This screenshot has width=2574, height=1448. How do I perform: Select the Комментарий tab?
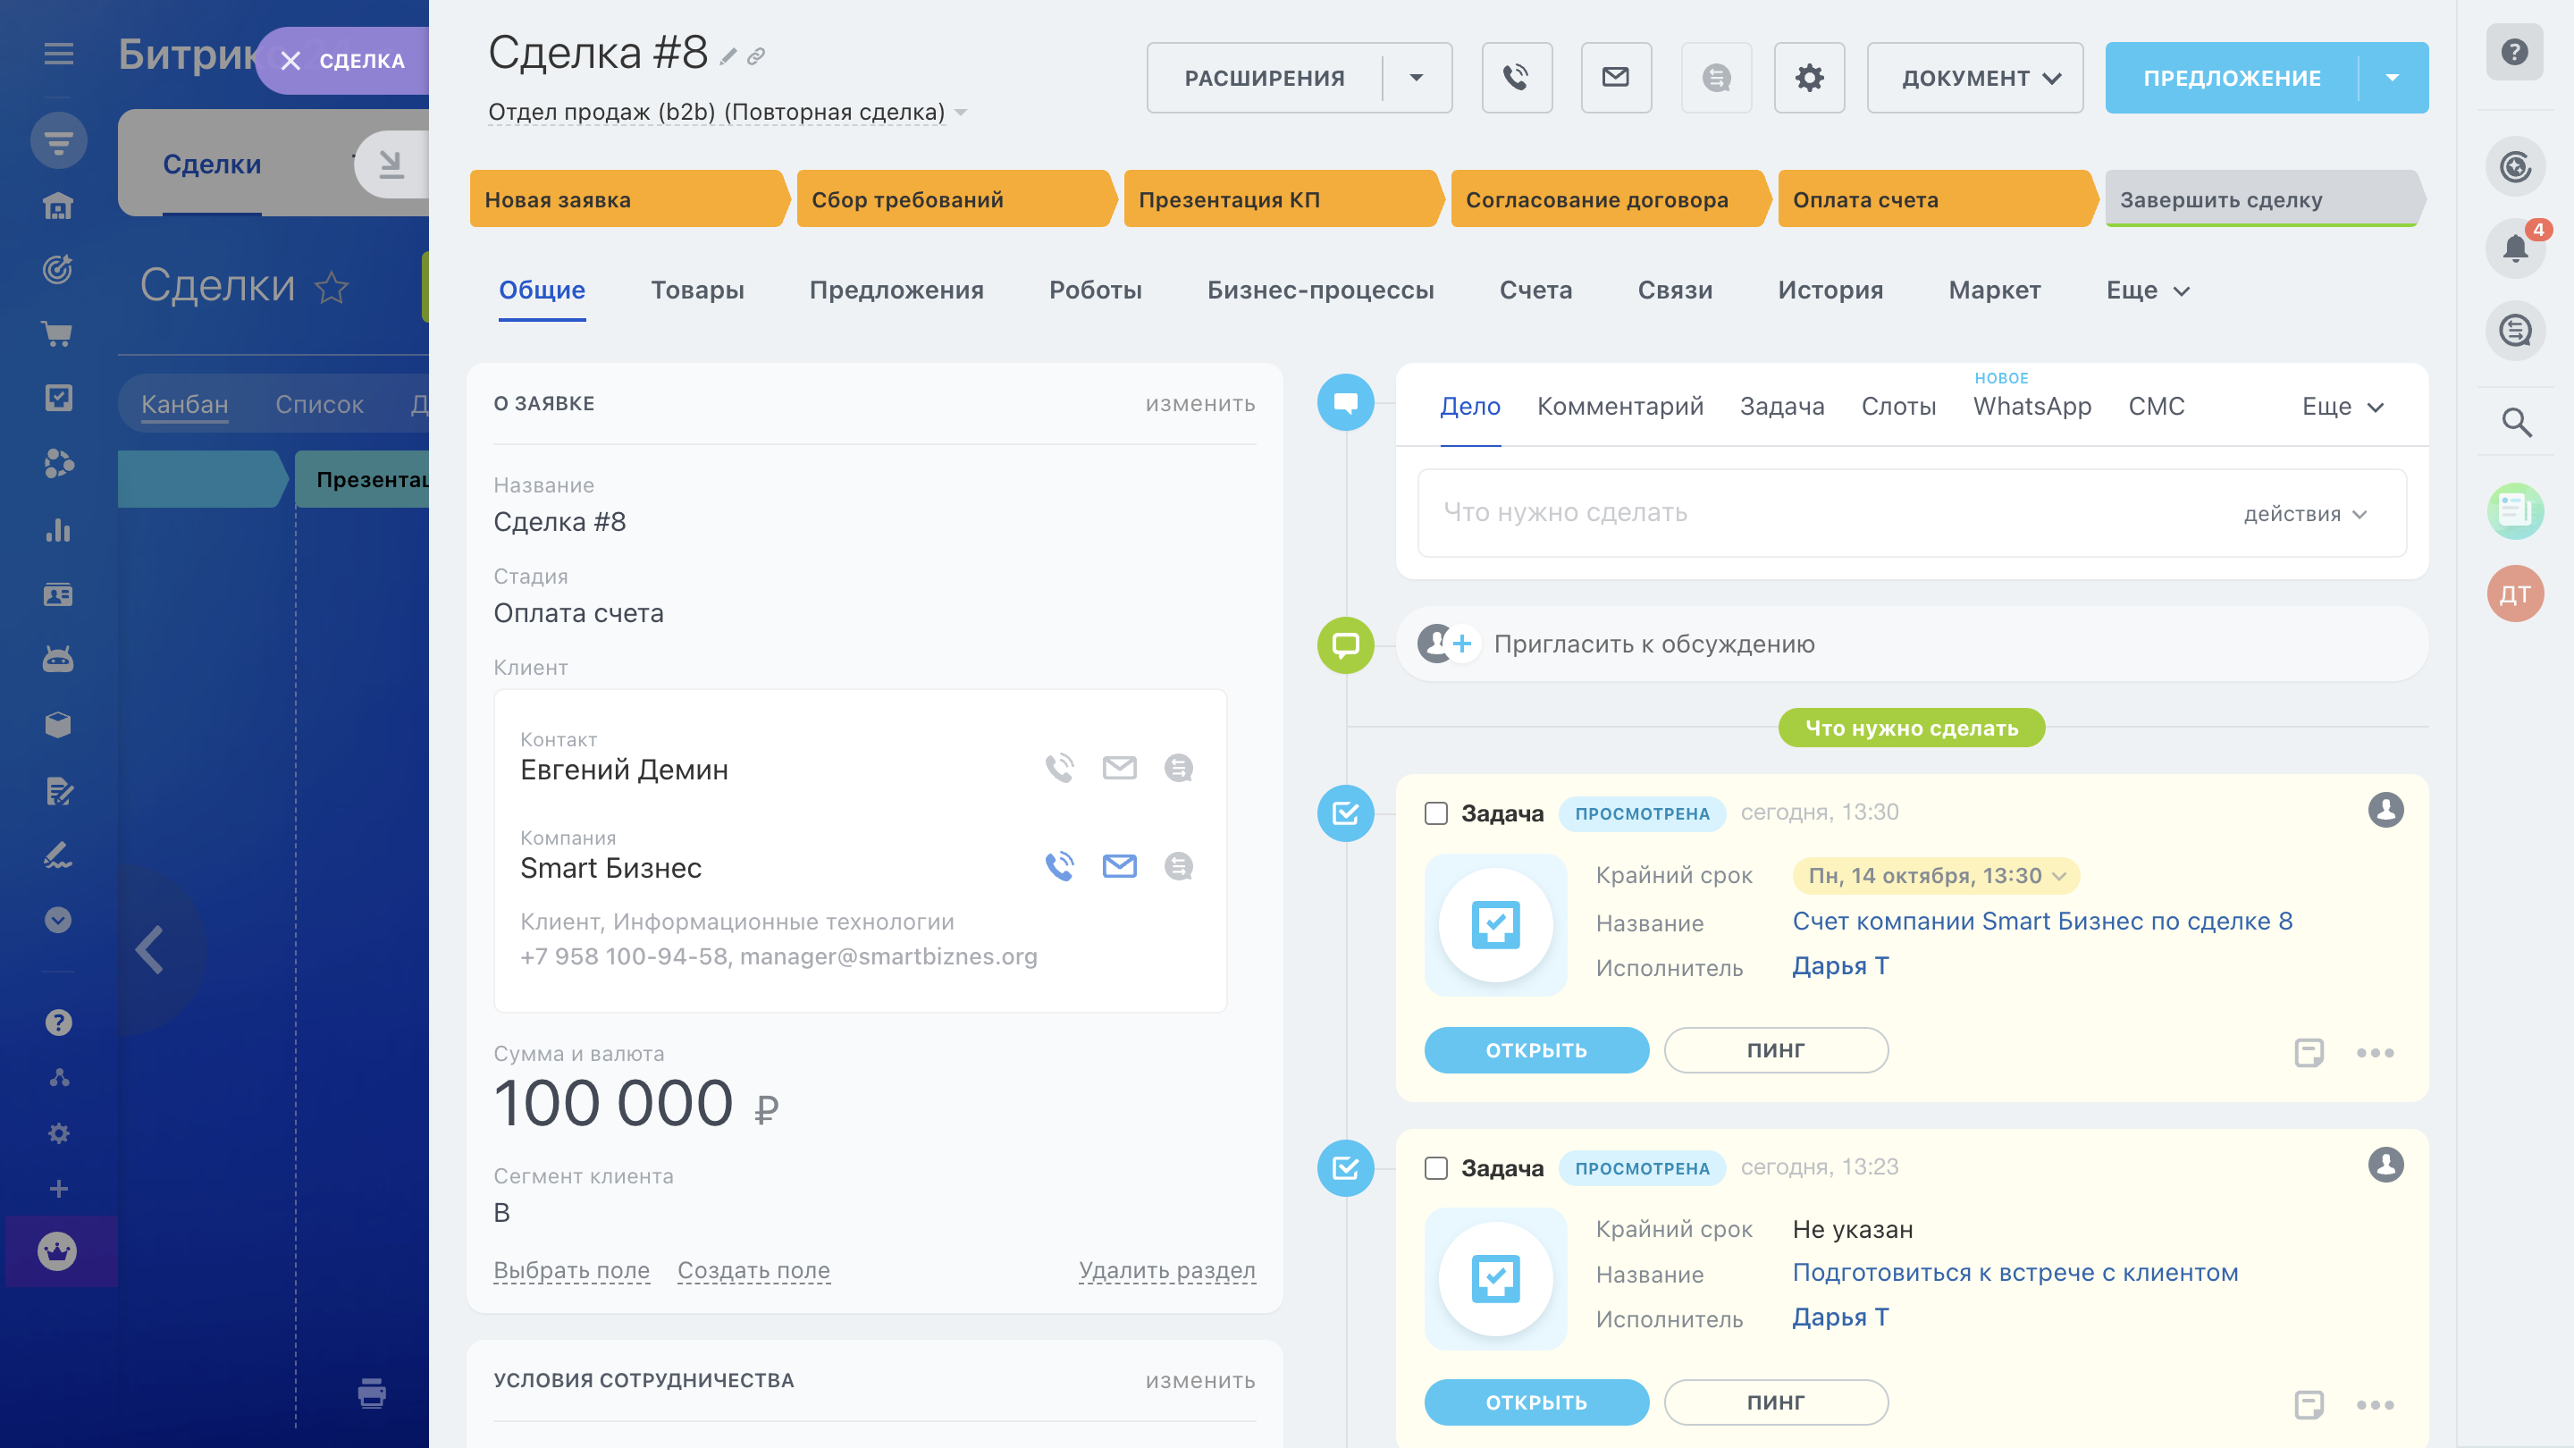coord(1619,407)
